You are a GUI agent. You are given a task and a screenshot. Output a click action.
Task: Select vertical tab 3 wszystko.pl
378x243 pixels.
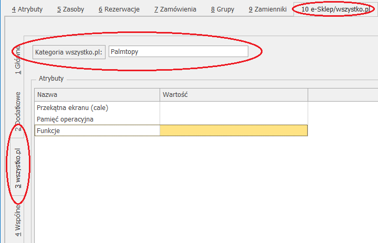[18, 168]
